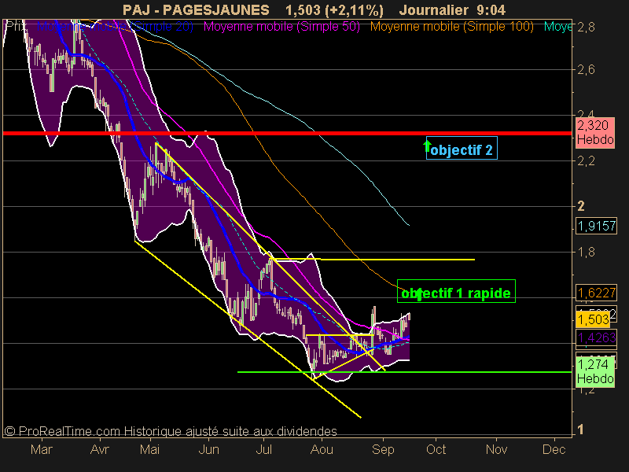Click the price quote 1,503 (+2,11%)
The image size is (629, 472).
coord(335,10)
